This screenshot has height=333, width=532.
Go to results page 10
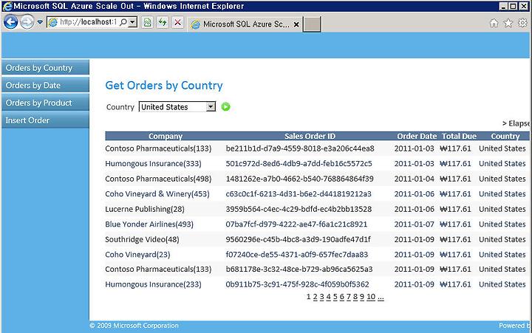coord(371,297)
